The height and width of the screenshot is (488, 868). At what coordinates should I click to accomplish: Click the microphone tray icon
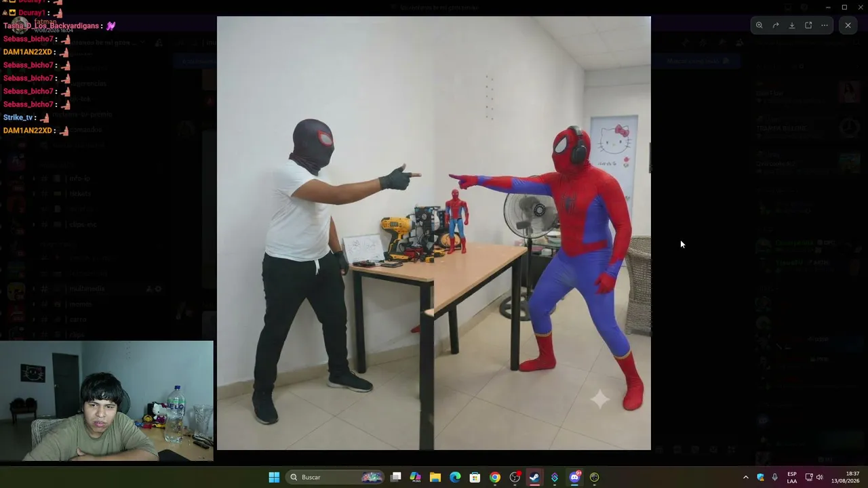coord(774,477)
